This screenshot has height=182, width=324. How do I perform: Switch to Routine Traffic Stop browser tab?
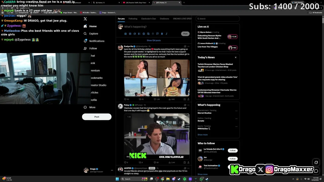tap(136, 3)
